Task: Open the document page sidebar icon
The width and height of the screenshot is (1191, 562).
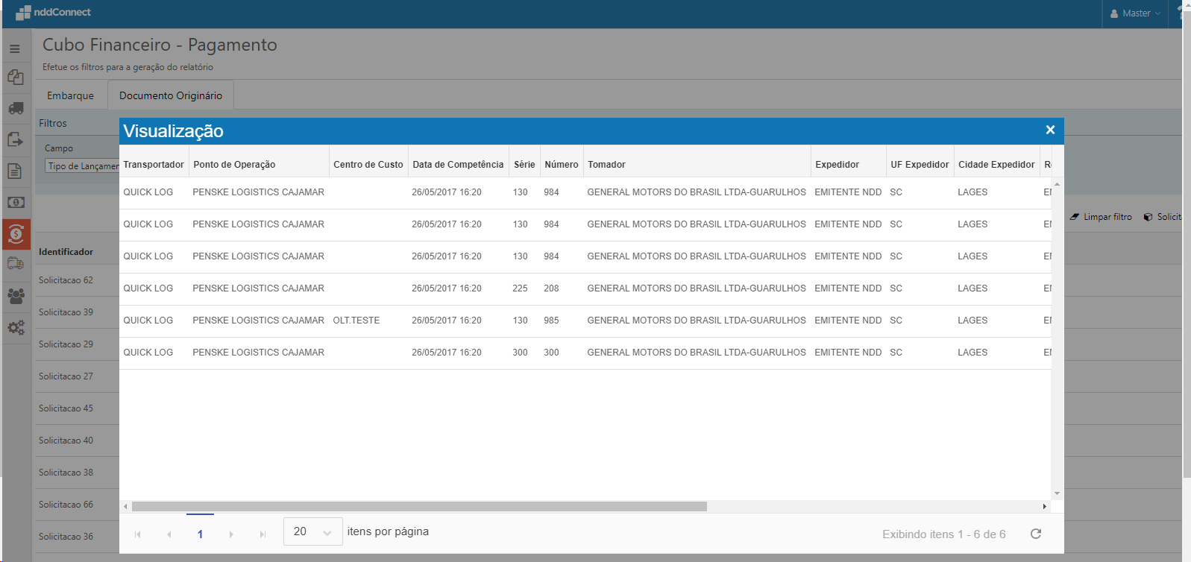Action: click(15, 171)
